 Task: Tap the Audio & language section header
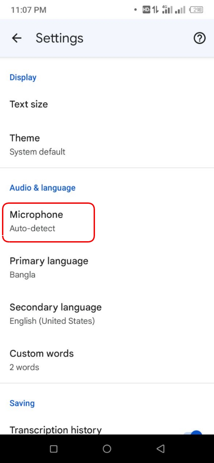[42, 188]
